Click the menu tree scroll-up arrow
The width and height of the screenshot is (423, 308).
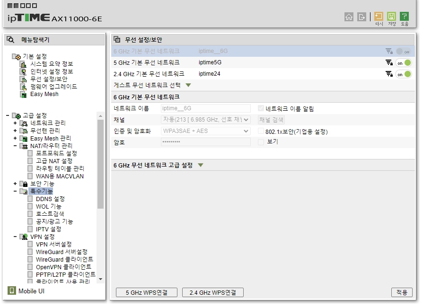(x=100, y=116)
